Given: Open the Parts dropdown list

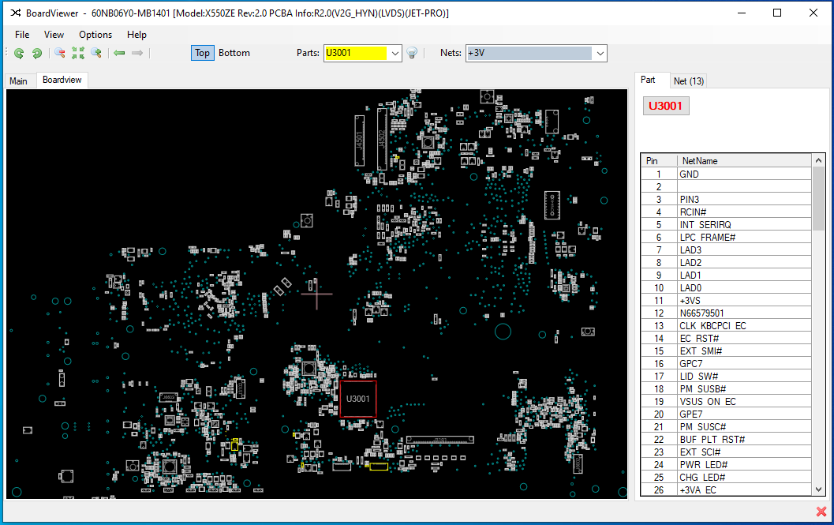Looking at the screenshot, I should click(x=394, y=53).
